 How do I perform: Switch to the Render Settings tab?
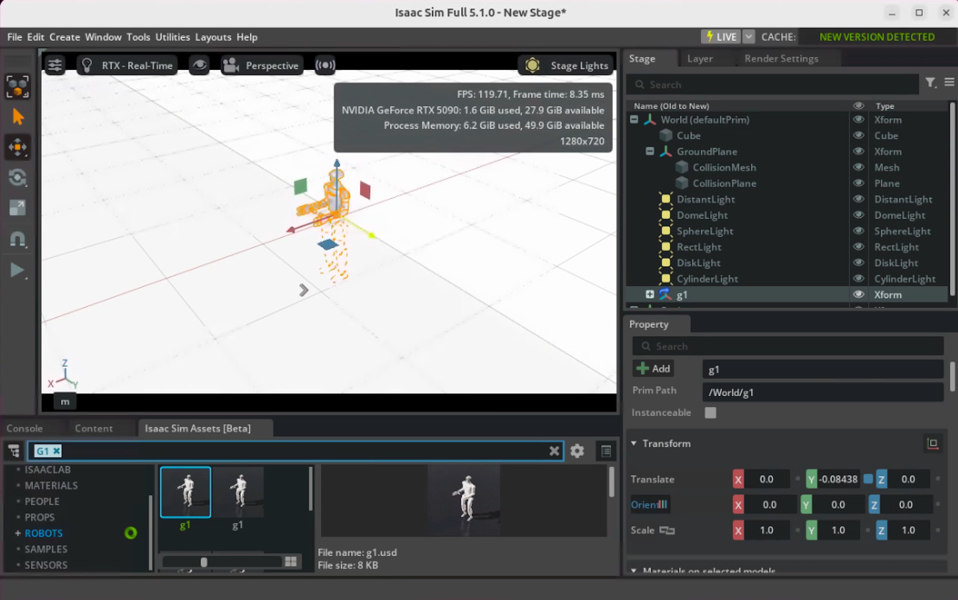[x=781, y=58]
